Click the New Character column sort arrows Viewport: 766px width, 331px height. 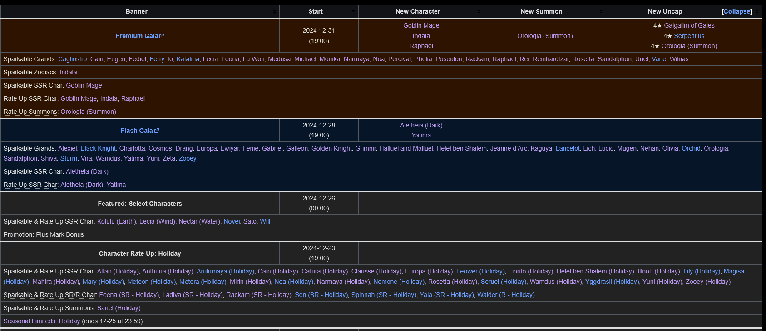[x=479, y=12]
